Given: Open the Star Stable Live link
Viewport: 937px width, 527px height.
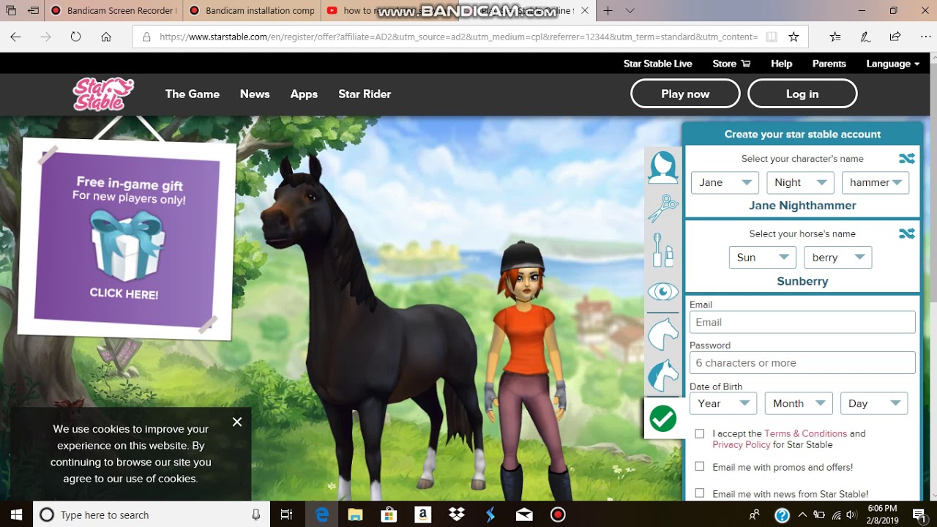Looking at the screenshot, I should tap(657, 64).
